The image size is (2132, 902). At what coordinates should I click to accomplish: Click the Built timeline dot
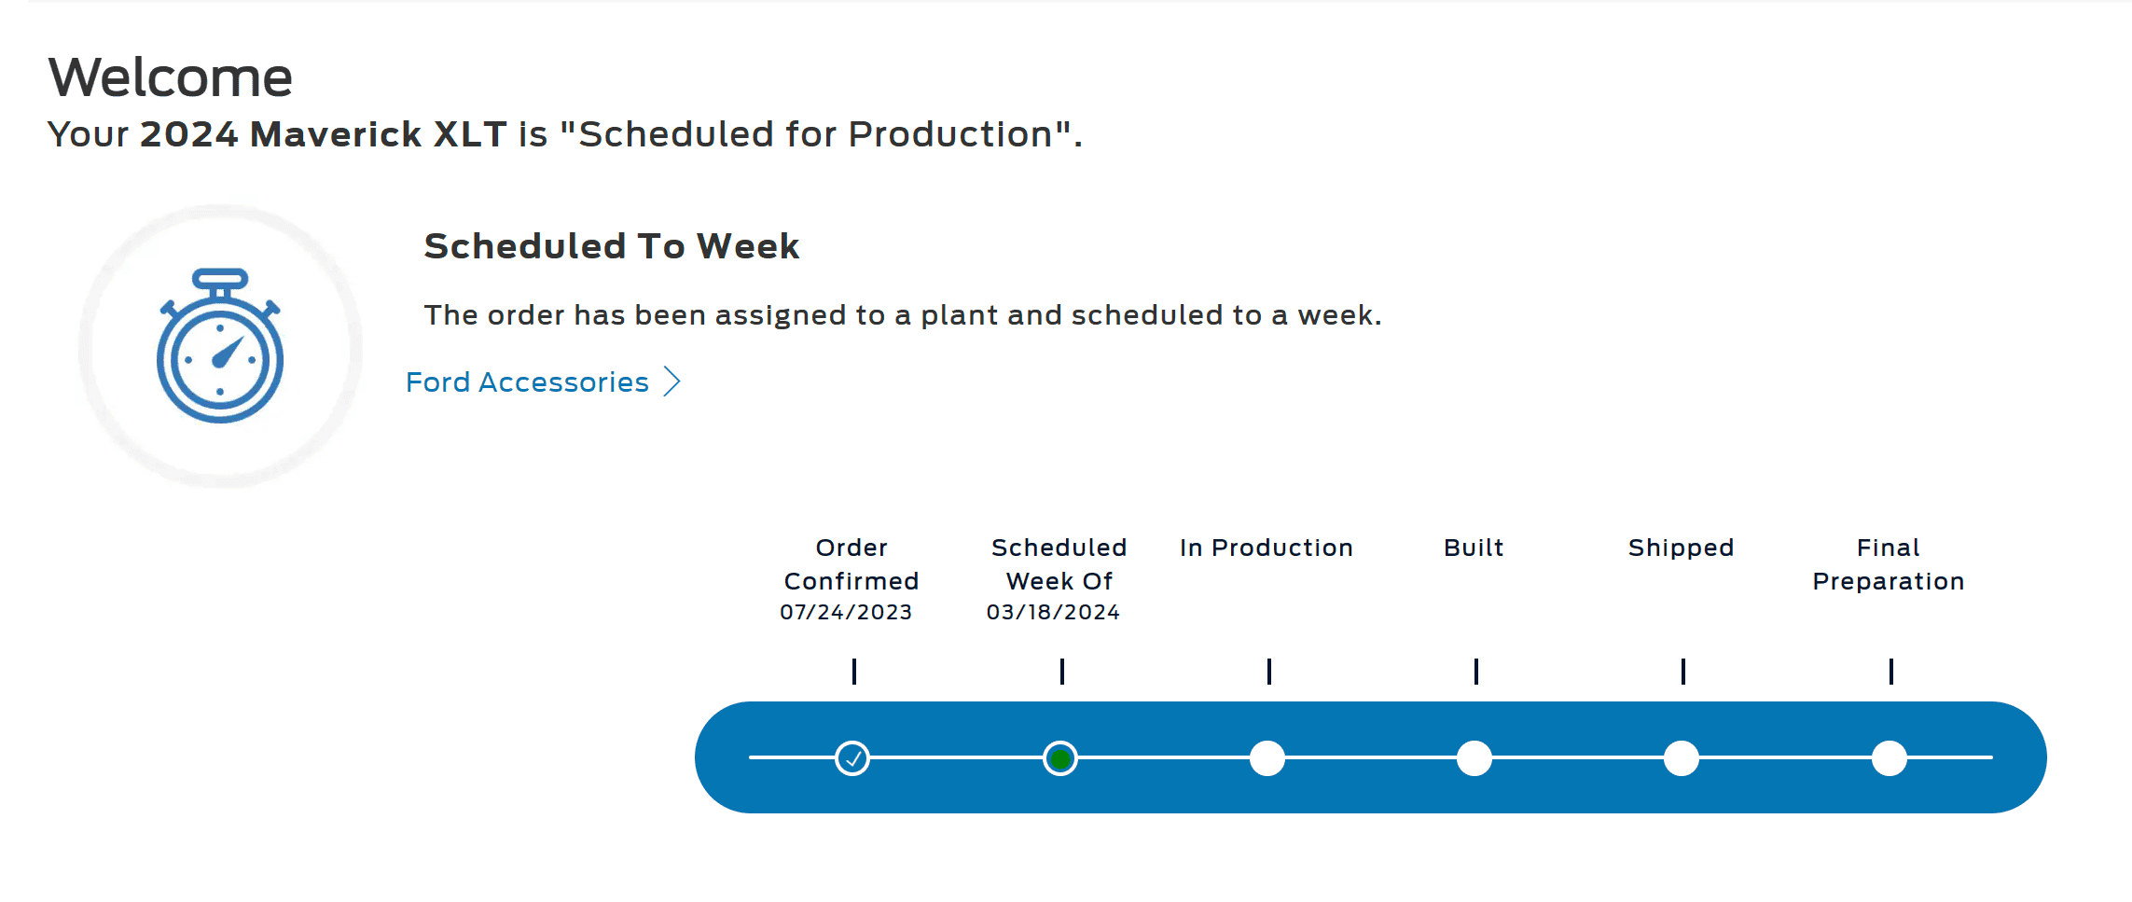coord(1474,758)
